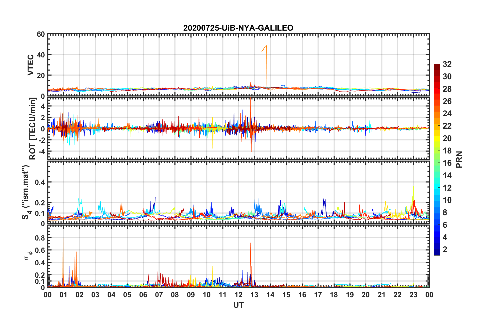Click colorbar tick label 8
This screenshot has height=319, width=477.
tap(445, 212)
